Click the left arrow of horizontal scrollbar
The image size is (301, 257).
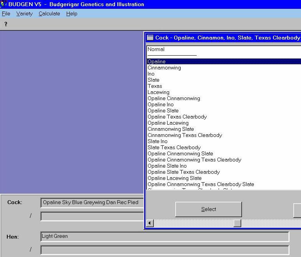tap(150, 223)
